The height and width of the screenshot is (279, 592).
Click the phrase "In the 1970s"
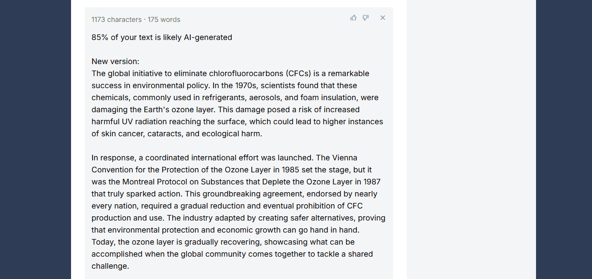pyautogui.click(x=235, y=86)
